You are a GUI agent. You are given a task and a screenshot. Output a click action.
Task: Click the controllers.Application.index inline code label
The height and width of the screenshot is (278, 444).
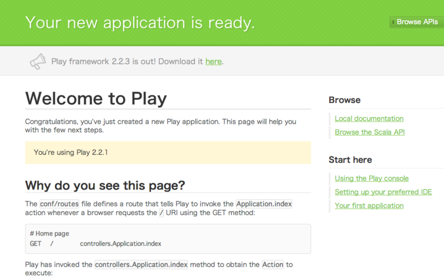click(141, 265)
